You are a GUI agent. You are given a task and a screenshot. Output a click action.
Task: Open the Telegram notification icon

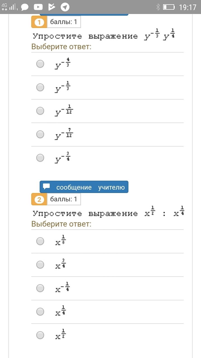(65, 7)
